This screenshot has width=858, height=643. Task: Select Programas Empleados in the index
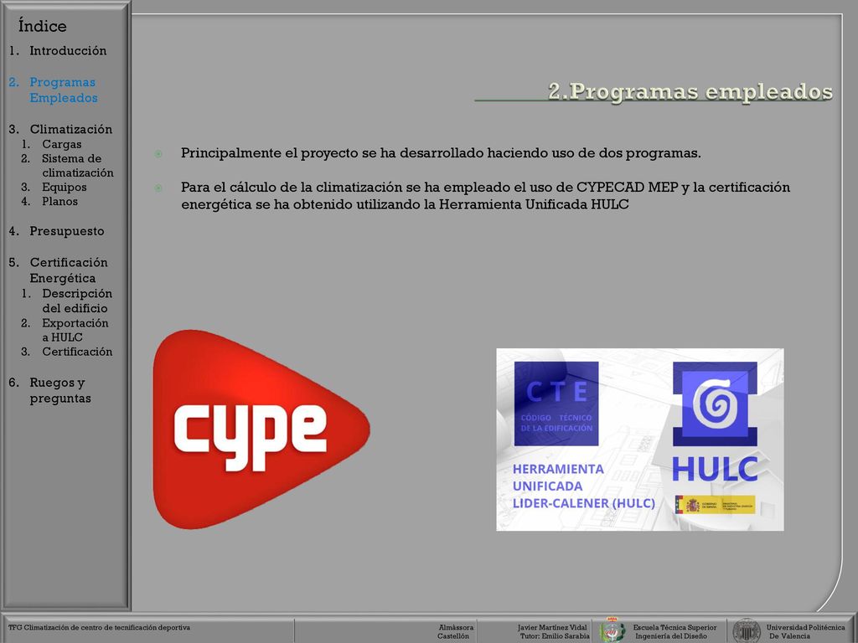(x=64, y=90)
